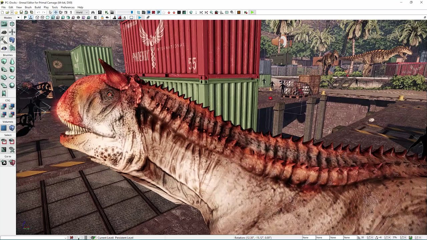Select the orange texture-square toolbar icon
Screen dimensions: 427x240
tap(239, 12)
